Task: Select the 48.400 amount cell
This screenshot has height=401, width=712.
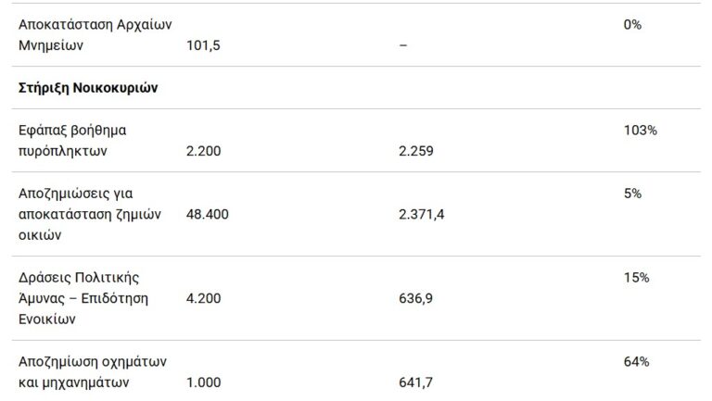Action: (208, 214)
